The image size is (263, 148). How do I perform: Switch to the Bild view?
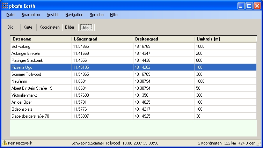(x=10, y=27)
